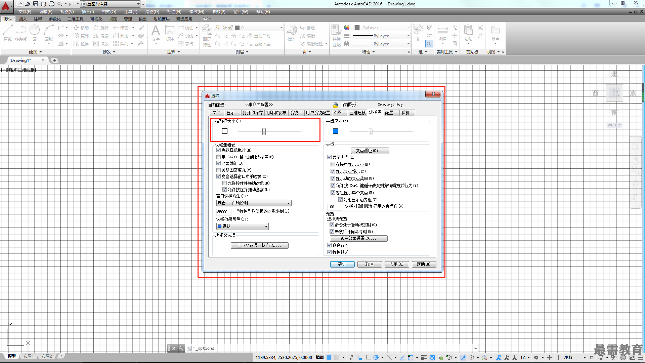Toggle 命令预览 checkbox
The width and height of the screenshot is (645, 363).
(330, 245)
